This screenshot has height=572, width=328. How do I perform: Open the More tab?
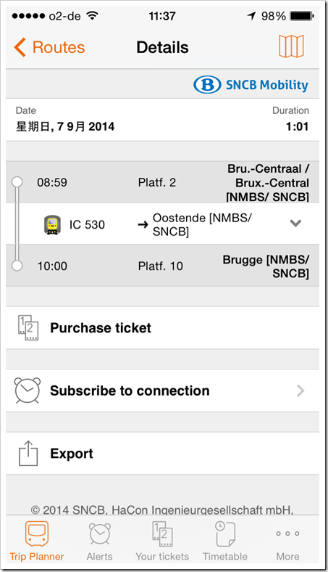coord(287,542)
